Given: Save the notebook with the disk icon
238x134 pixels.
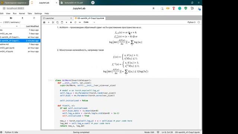Looking at the screenshot, I should click(44, 22).
